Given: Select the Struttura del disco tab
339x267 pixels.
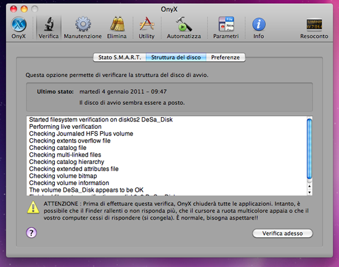Looking at the screenshot, I should (x=176, y=57).
